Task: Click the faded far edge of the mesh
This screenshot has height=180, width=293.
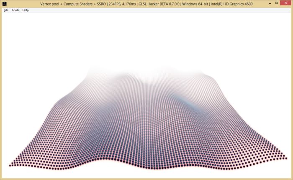Action: pos(146,71)
